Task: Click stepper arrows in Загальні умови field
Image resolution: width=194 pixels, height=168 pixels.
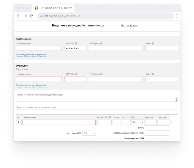Action: [x=176, y=99]
